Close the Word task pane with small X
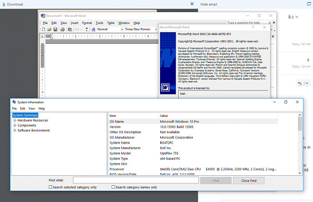This screenshot has width=313, height=202. (273, 36)
